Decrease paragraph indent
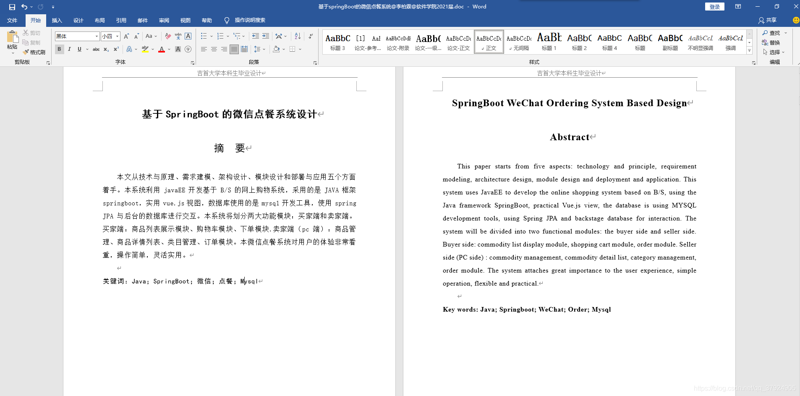This screenshot has height=396, width=800. click(256, 36)
